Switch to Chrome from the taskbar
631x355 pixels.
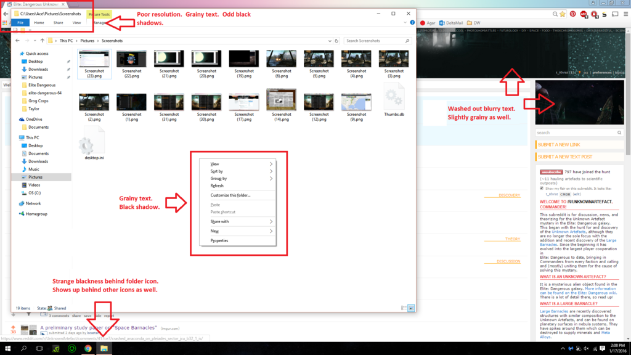[x=88, y=349]
